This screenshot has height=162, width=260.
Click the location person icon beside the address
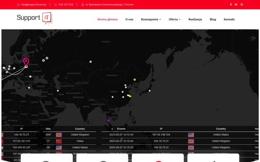pyautogui.click(x=83, y=5)
